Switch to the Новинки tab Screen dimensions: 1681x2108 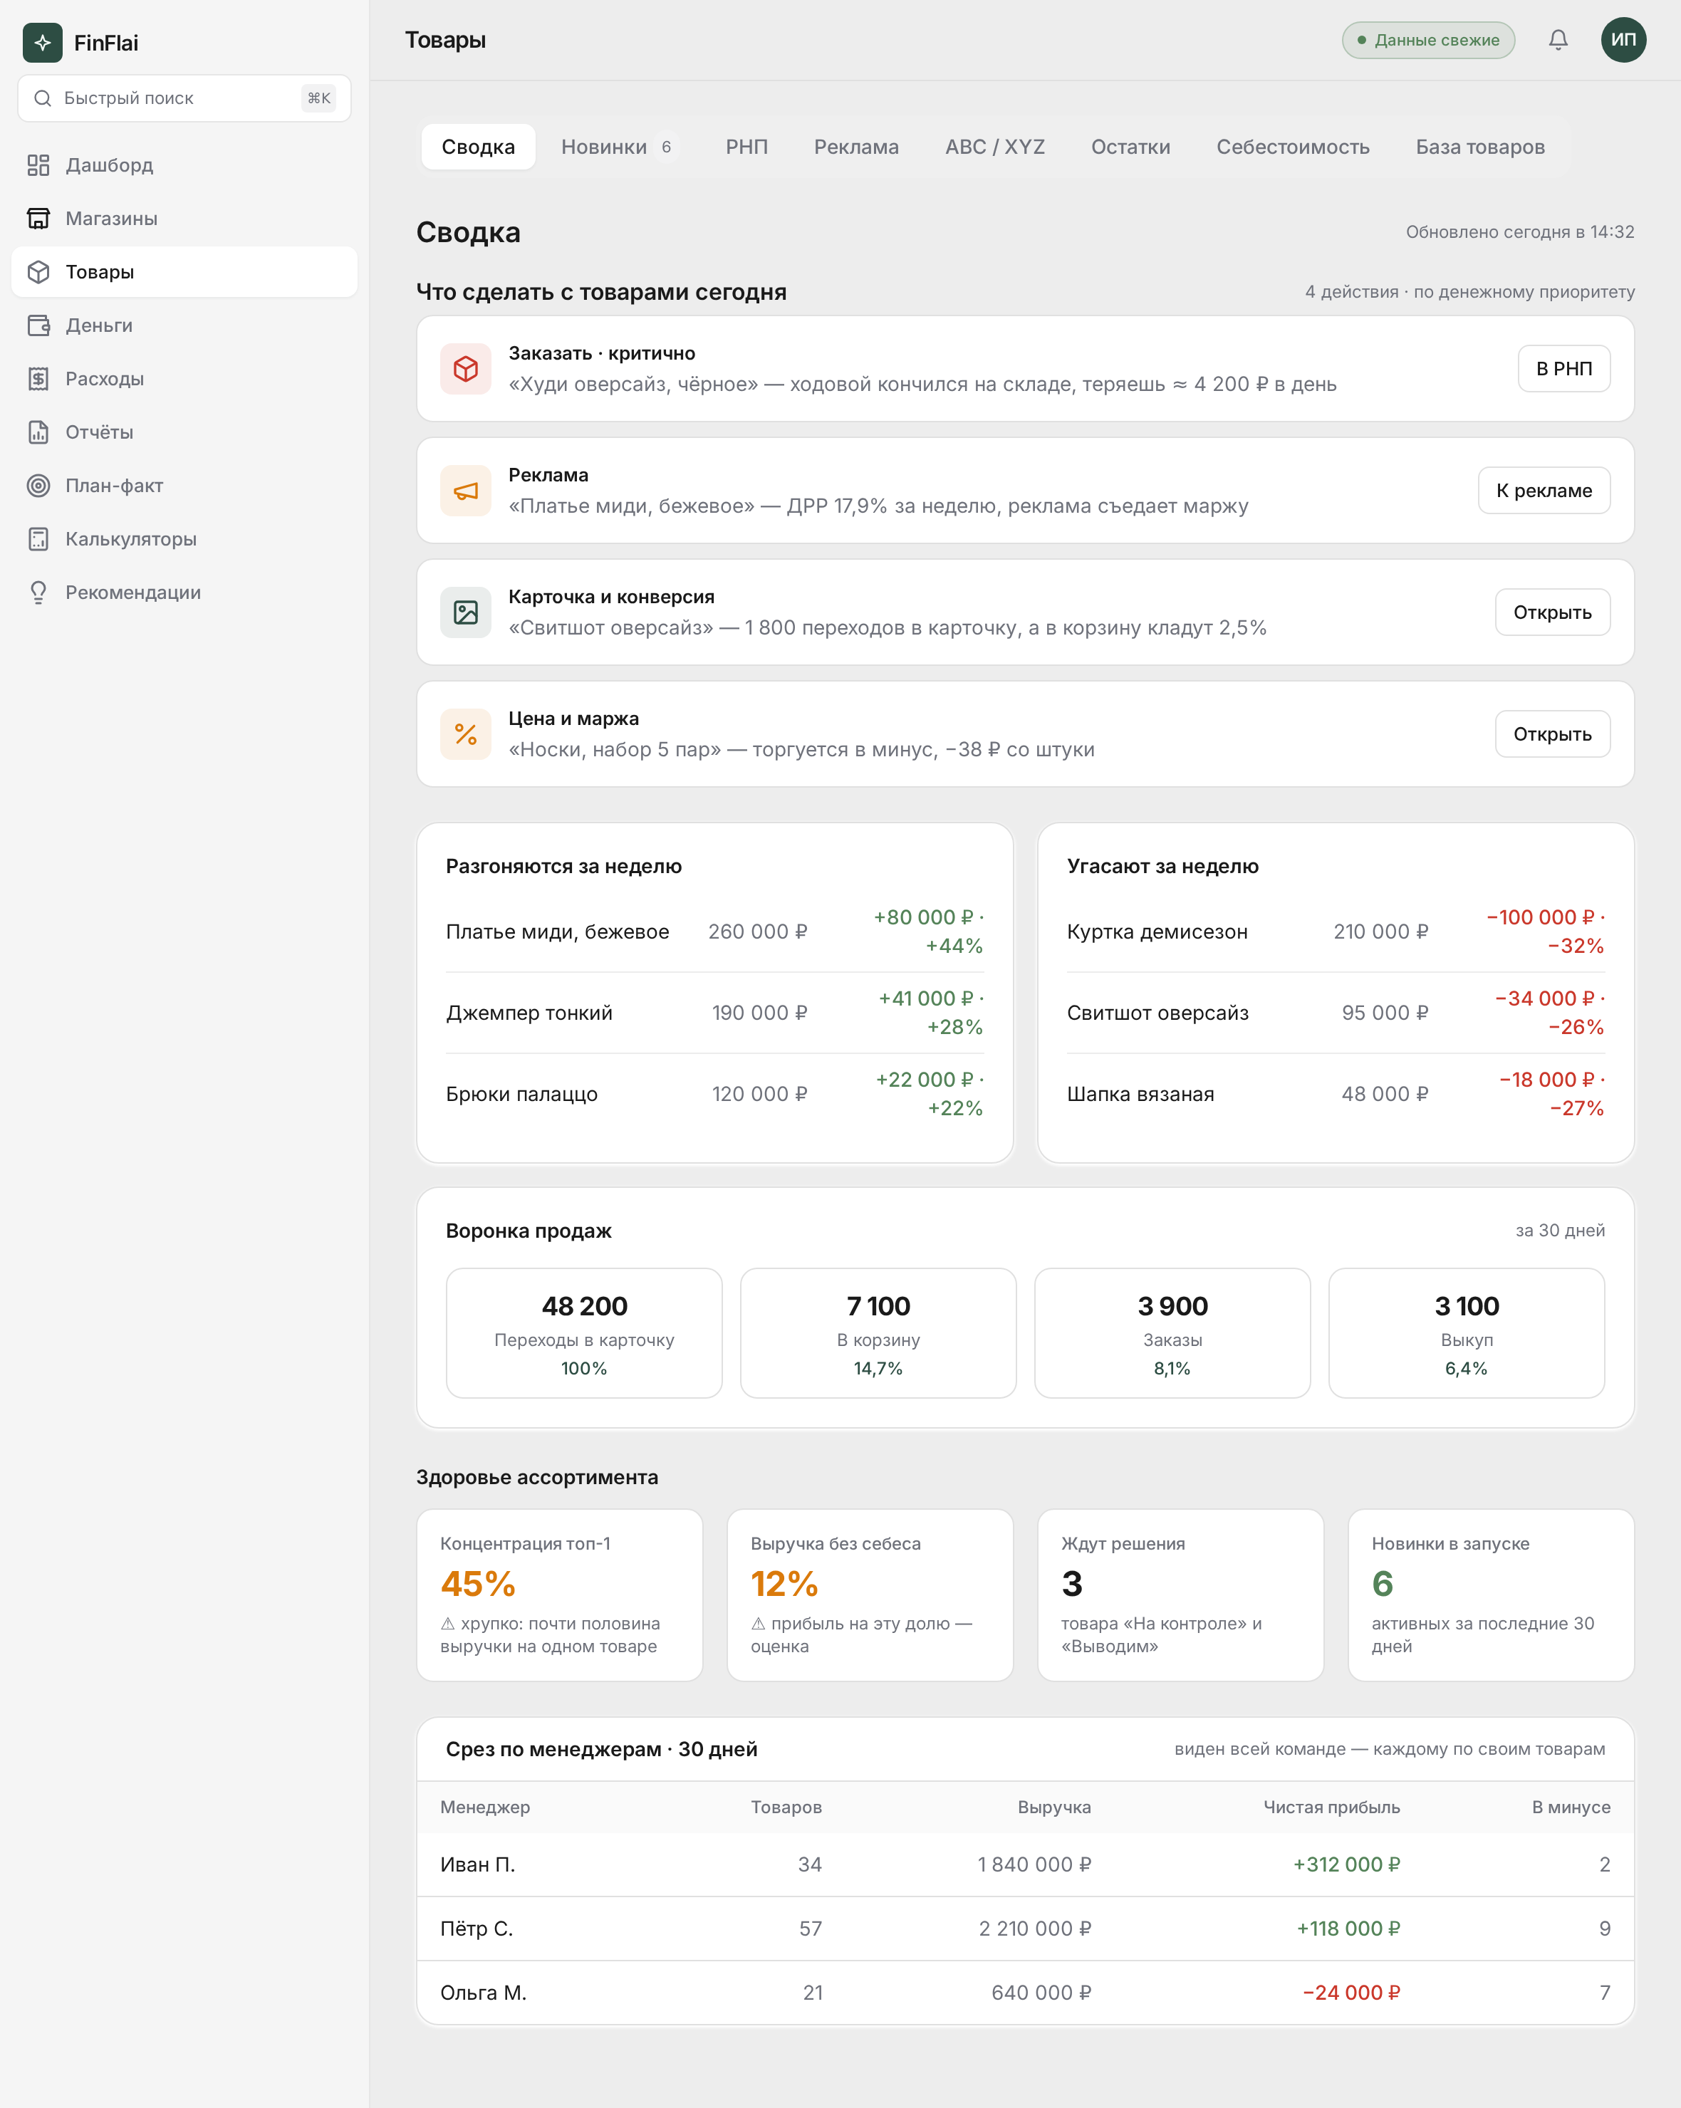click(x=617, y=147)
